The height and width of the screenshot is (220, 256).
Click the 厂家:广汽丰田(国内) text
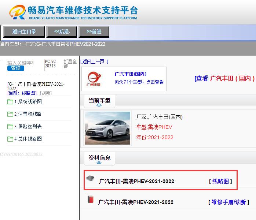(159, 117)
